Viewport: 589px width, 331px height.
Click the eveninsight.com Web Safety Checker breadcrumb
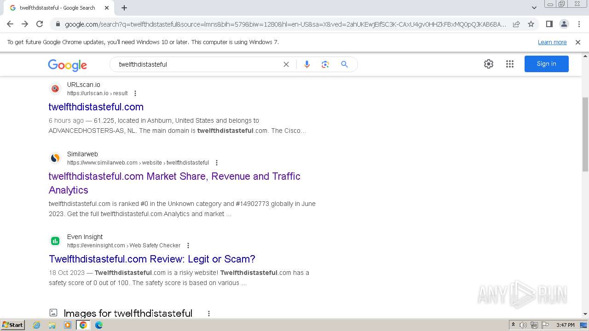124,245
